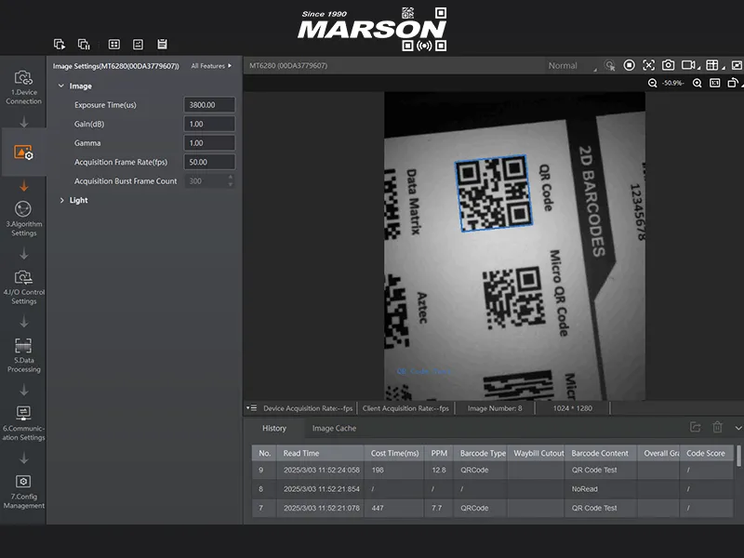Click the 'Image Number: 8' status entry
Screen dimensions: 744x558
(x=495, y=408)
